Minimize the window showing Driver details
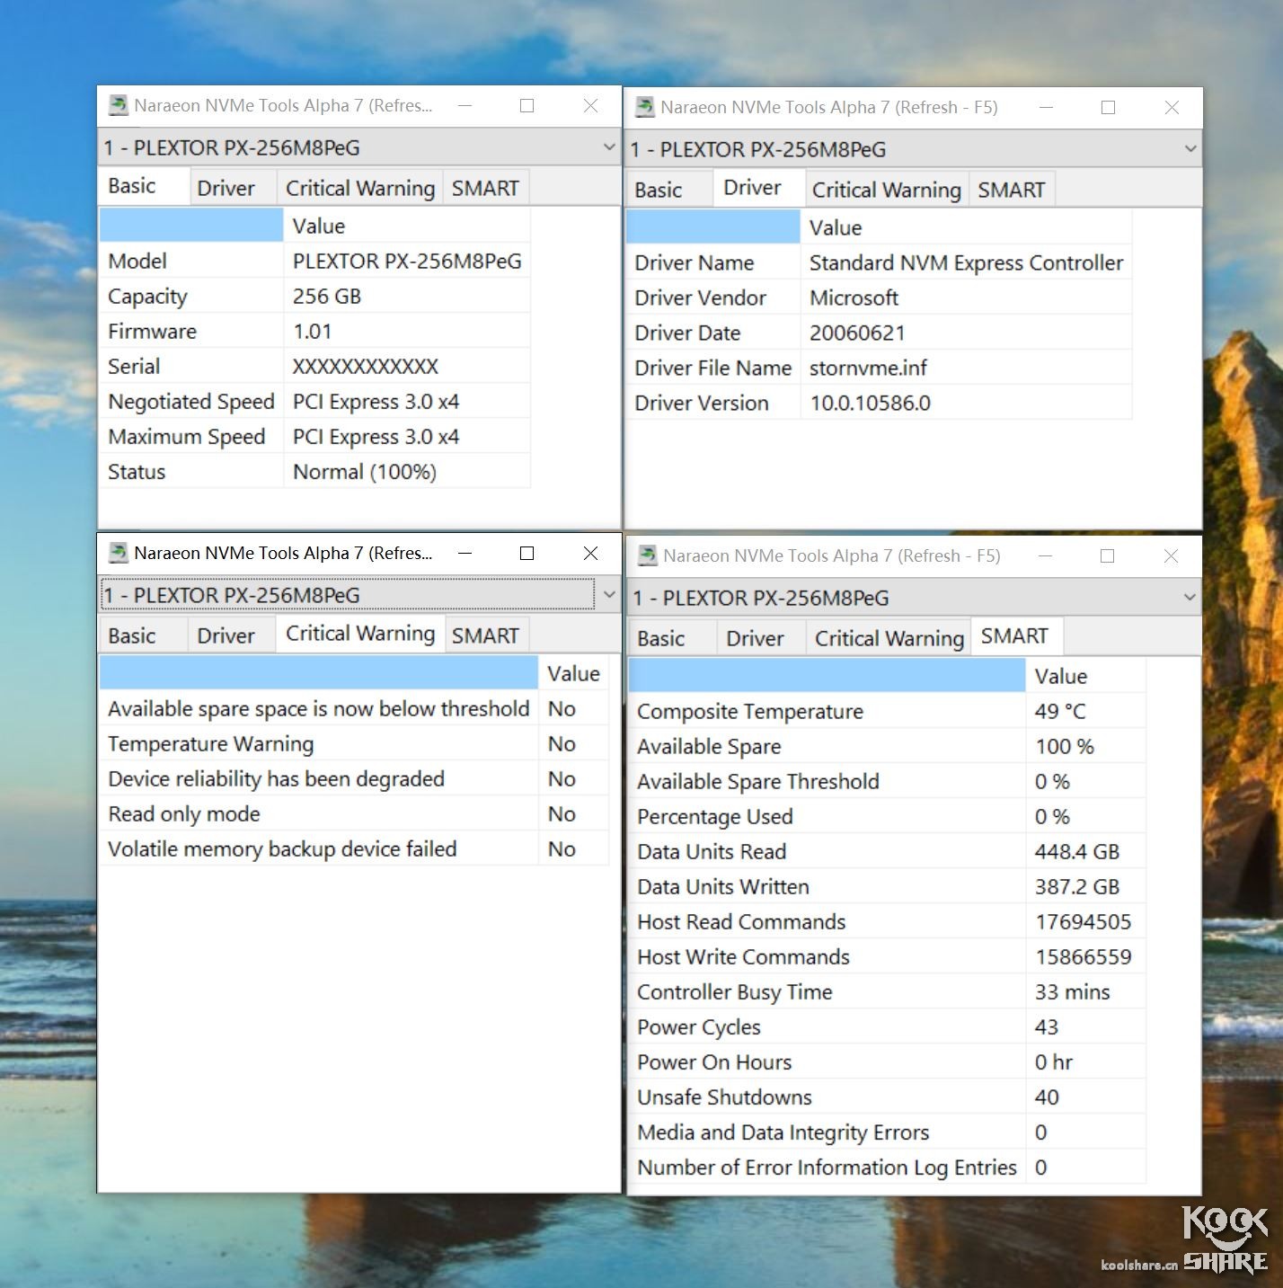The image size is (1283, 1288). tap(1046, 107)
